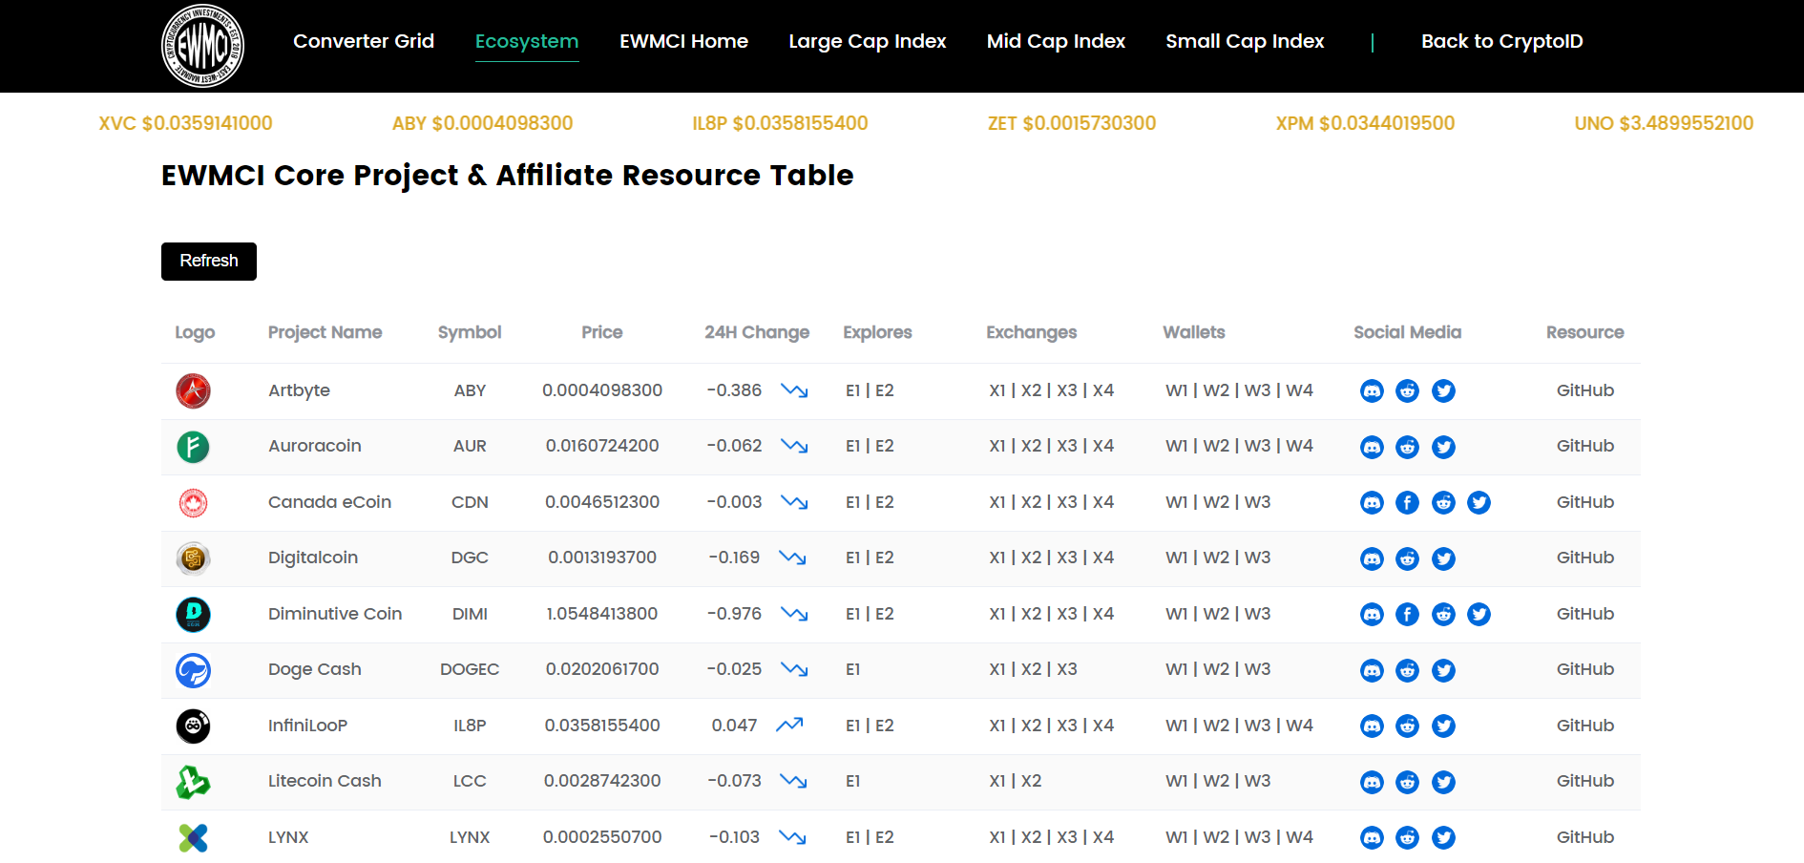Open the Small Cap Index

click(1245, 41)
